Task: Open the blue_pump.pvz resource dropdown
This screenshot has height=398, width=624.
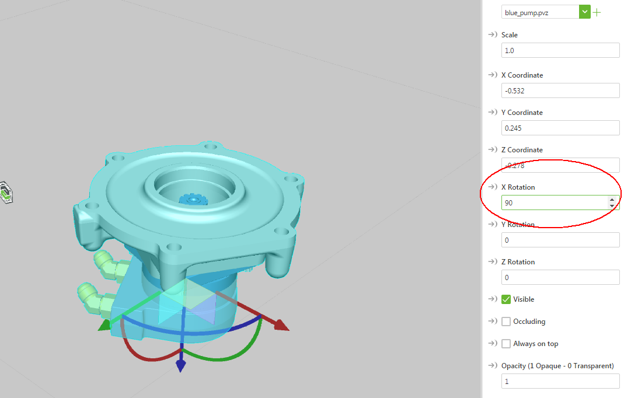Action: coord(584,12)
